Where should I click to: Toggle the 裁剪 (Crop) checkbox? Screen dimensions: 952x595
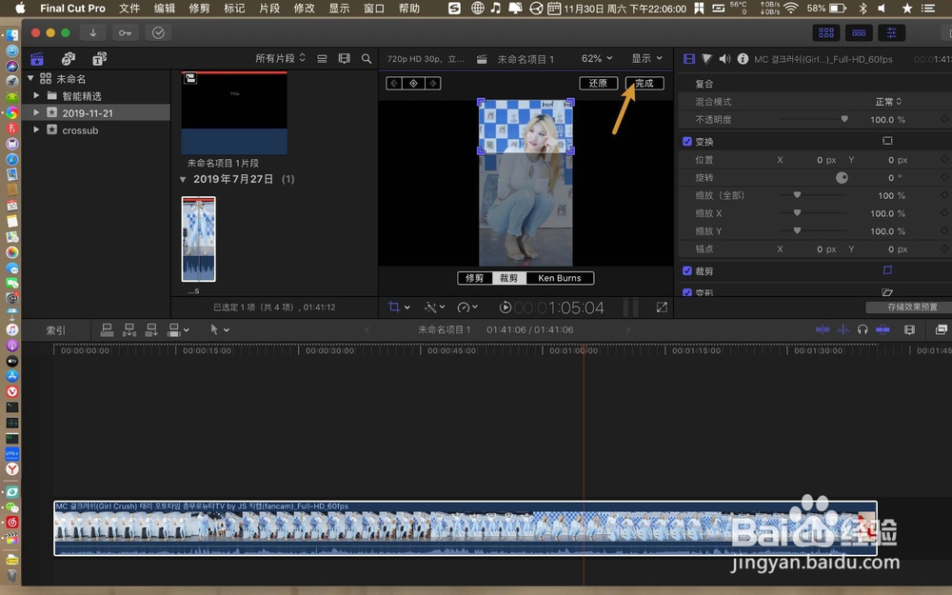coord(687,271)
